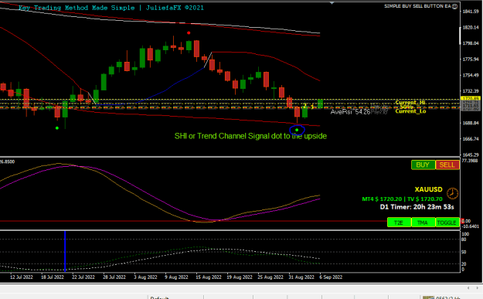Click the red signal dot above the August high
The width and height of the screenshot is (483, 299).
189,33
